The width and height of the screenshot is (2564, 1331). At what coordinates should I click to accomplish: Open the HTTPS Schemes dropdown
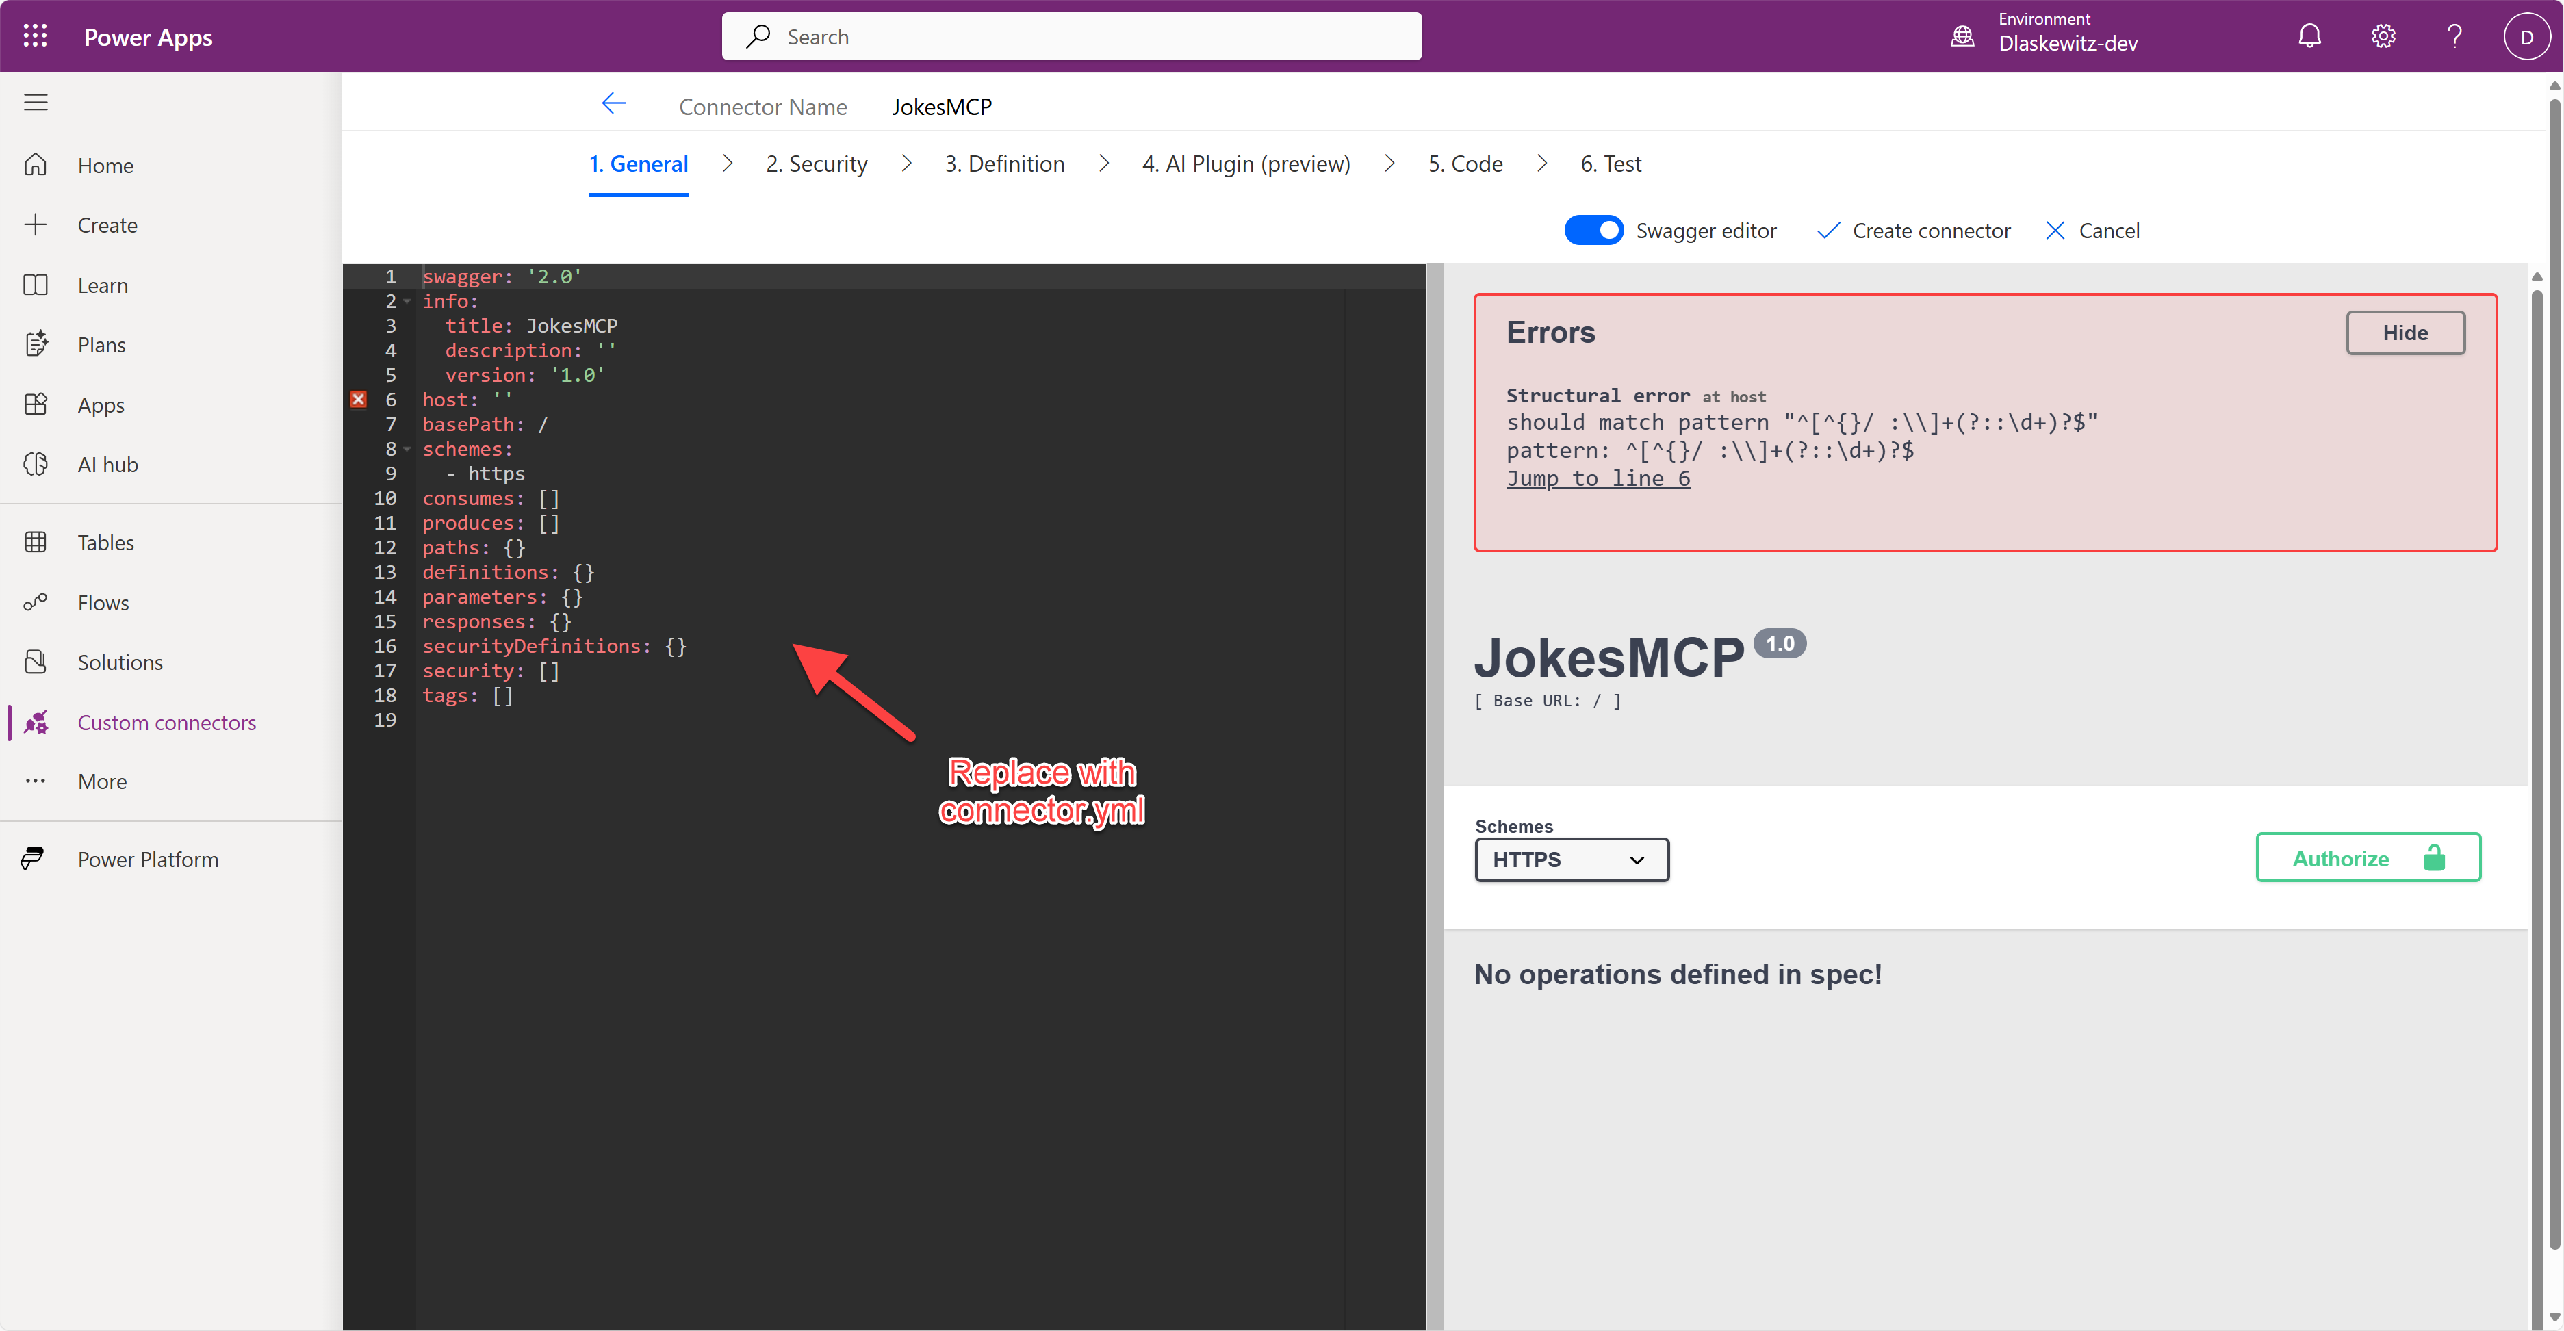pyautogui.click(x=1571, y=860)
